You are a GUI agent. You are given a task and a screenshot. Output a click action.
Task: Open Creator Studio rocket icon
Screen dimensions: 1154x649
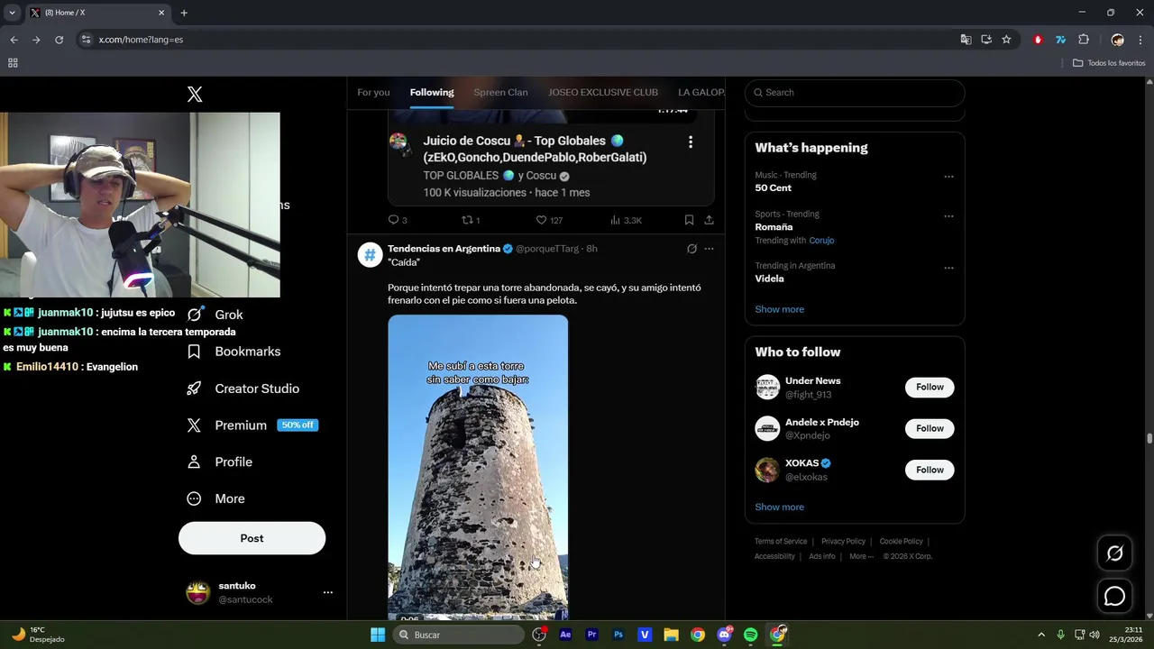point(194,388)
